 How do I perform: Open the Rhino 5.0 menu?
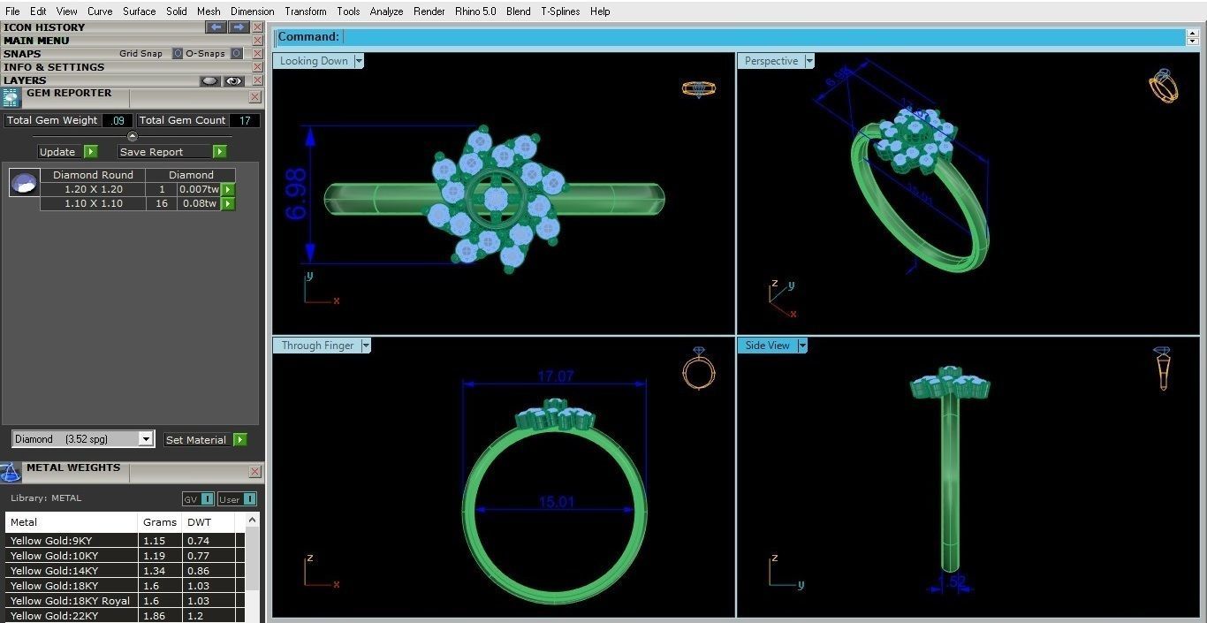tap(475, 11)
